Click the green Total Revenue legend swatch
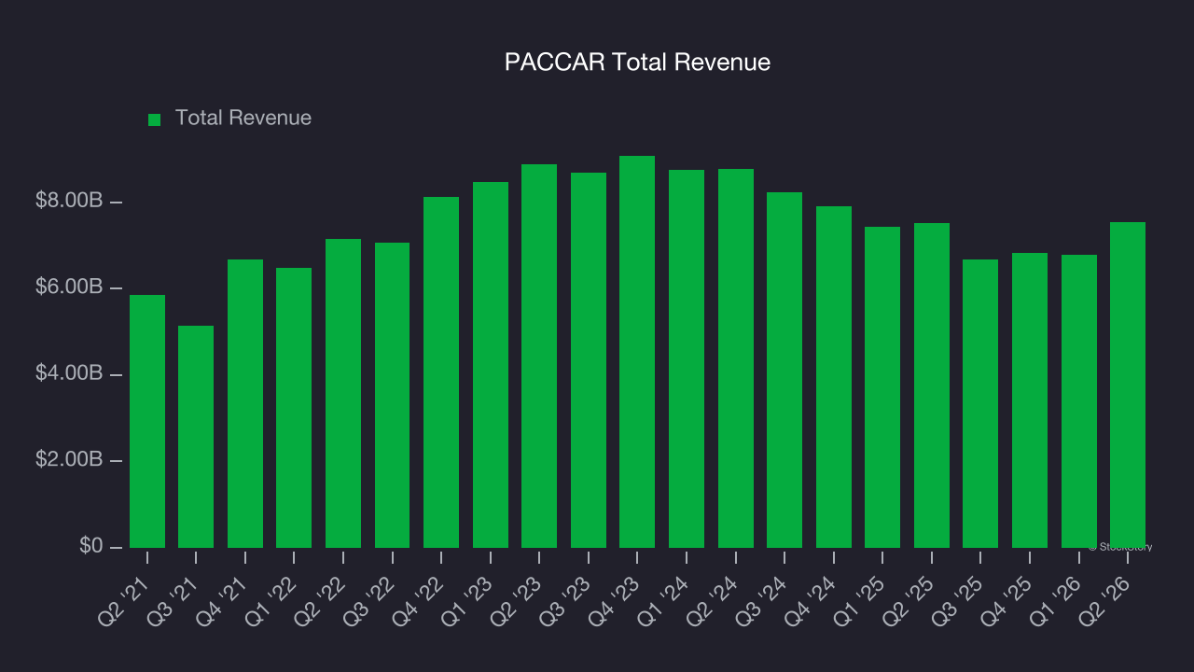 tap(155, 119)
